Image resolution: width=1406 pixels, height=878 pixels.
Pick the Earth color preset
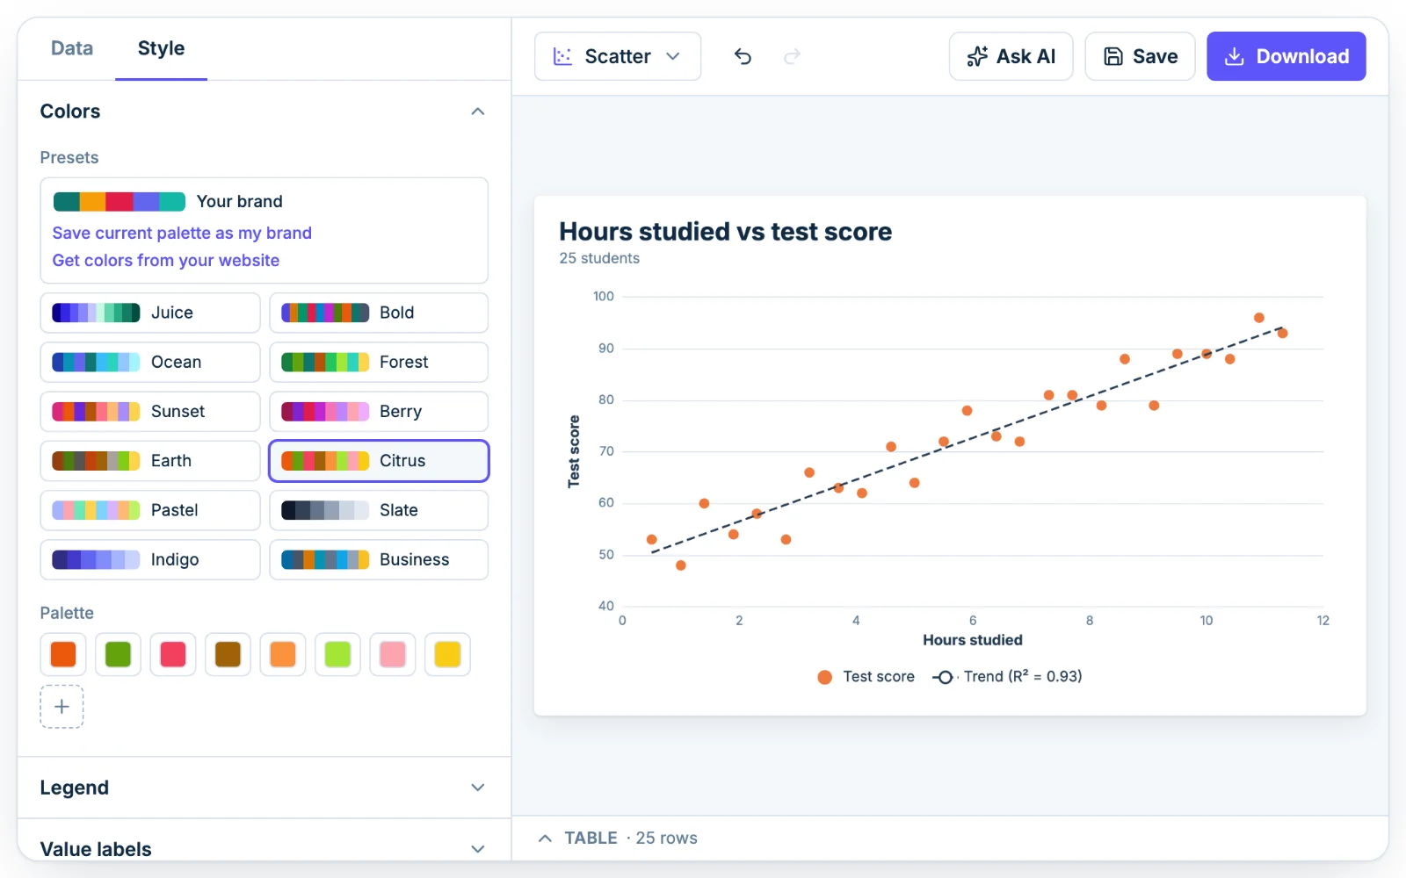click(150, 461)
